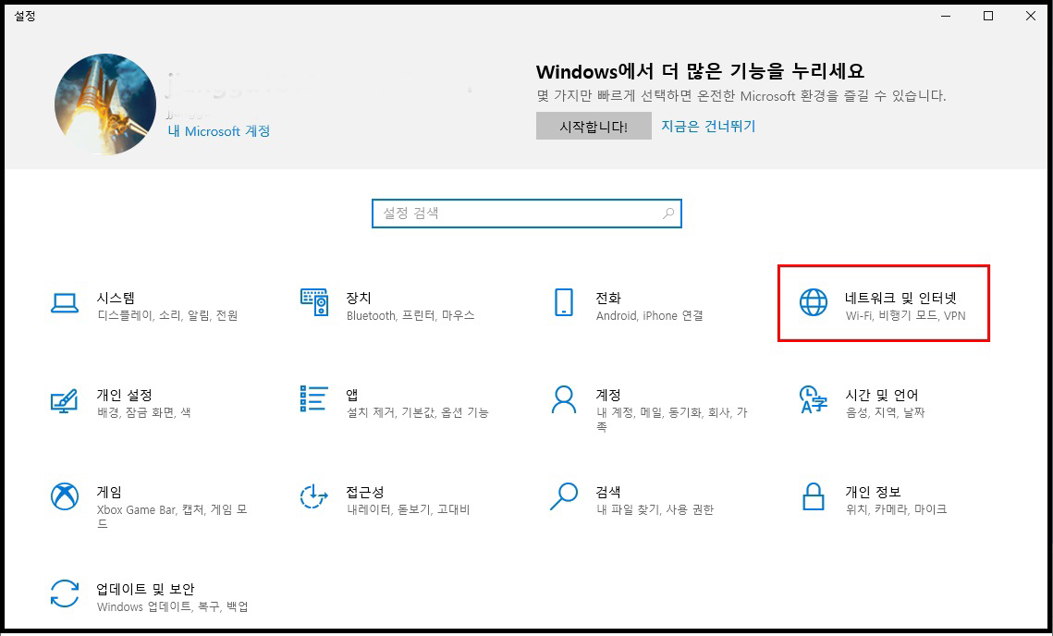Select the 전화 heading label
This screenshot has height=636, width=1053.
[x=608, y=298]
